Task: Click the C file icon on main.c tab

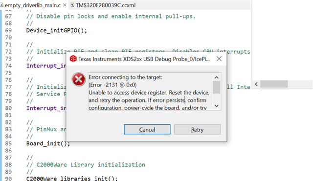Action: click(x=1, y=5)
